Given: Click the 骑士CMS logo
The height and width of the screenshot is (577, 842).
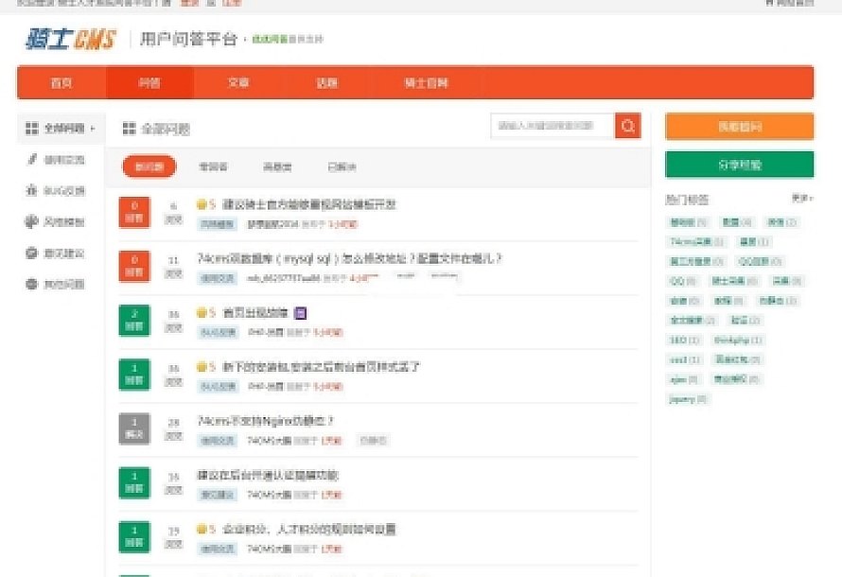Looking at the screenshot, I should coord(70,40).
